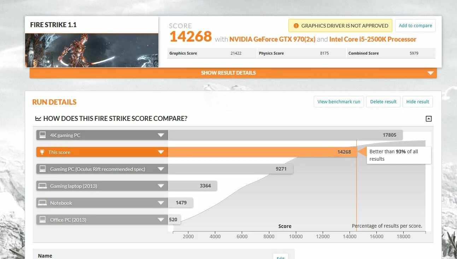Click the Show Result Details arrow
This screenshot has width=457, height=259.
pos(430,73)
